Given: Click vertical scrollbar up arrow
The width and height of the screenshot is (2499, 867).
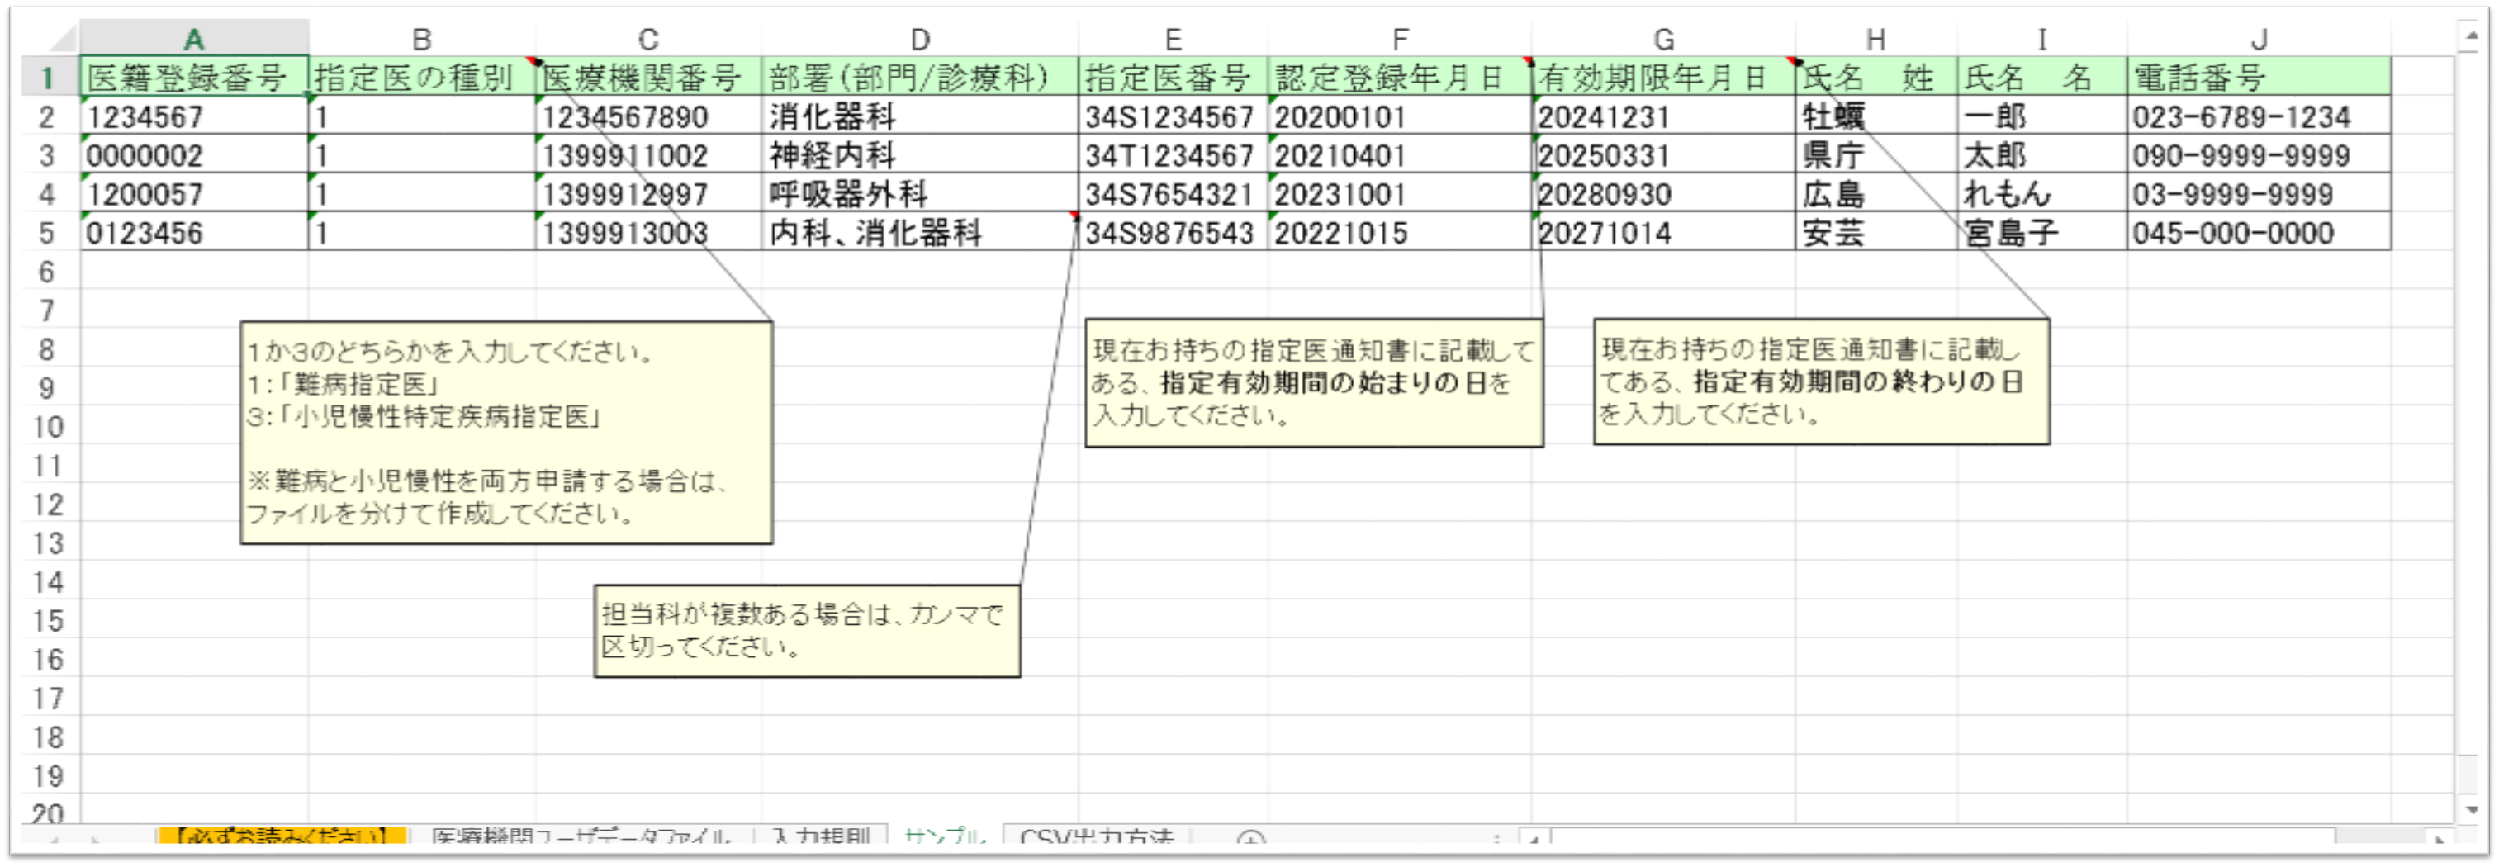Looking at the screenshot, I should point(2471,36).
